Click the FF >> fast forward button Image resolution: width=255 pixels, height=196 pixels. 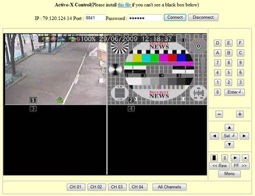click(x=240, y=166)
